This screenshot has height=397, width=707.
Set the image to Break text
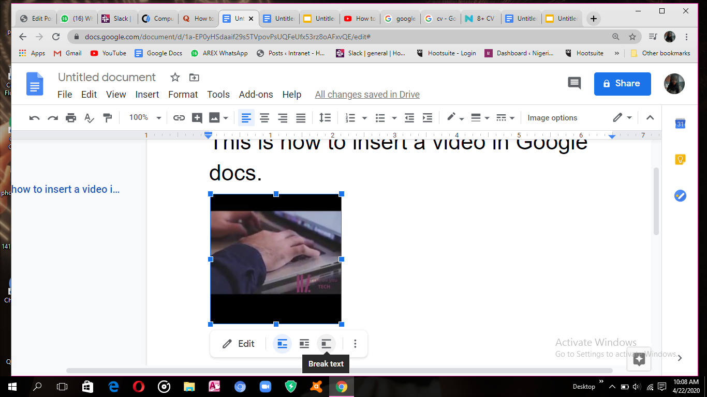click(x=326, y=344)
